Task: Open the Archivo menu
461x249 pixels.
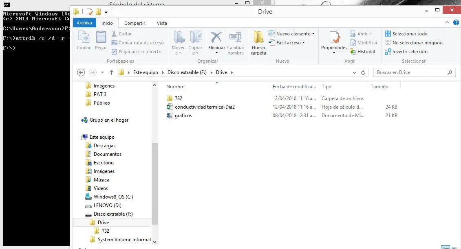Action: click(84, 23)
